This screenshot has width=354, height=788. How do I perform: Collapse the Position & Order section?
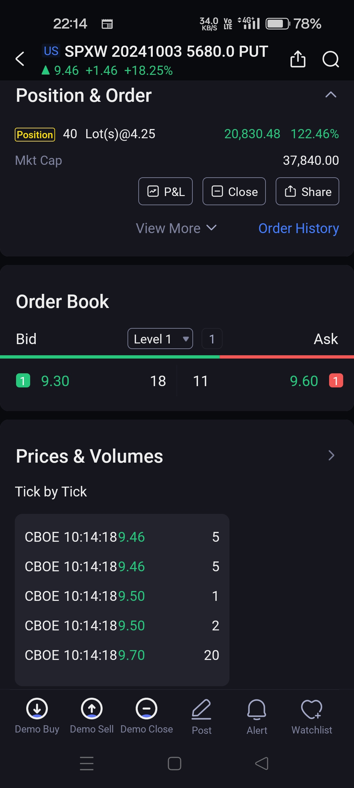[x=331, y=95]
